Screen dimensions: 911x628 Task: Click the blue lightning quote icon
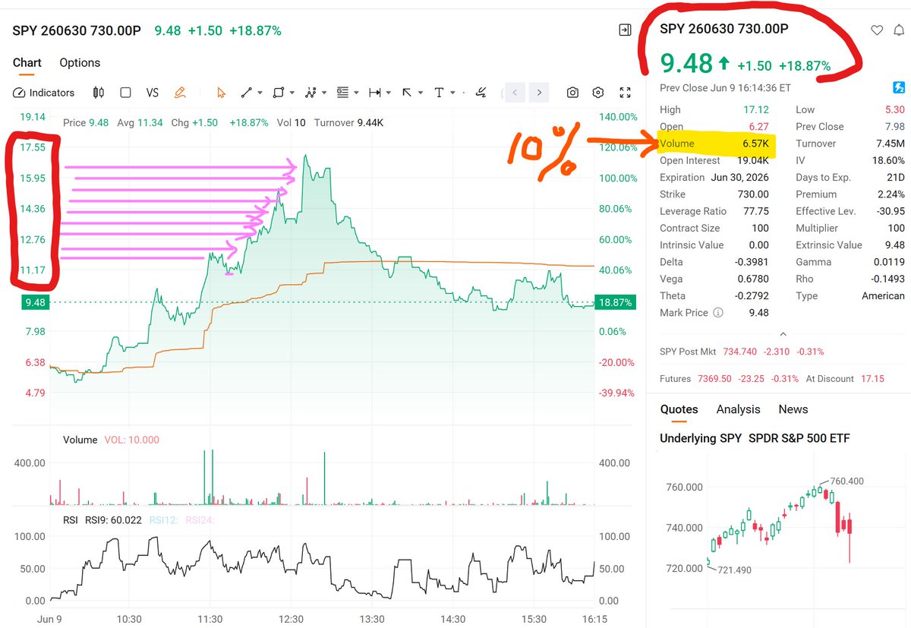(899, 88)
